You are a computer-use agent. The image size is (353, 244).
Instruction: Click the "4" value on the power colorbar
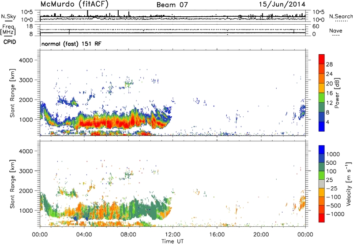coord(327,122)
